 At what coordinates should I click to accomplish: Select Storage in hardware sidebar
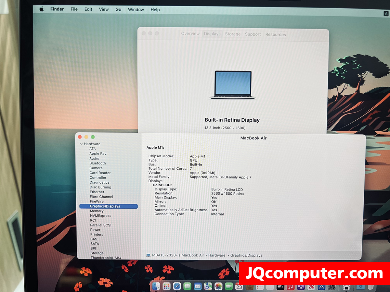coord(97,253)
